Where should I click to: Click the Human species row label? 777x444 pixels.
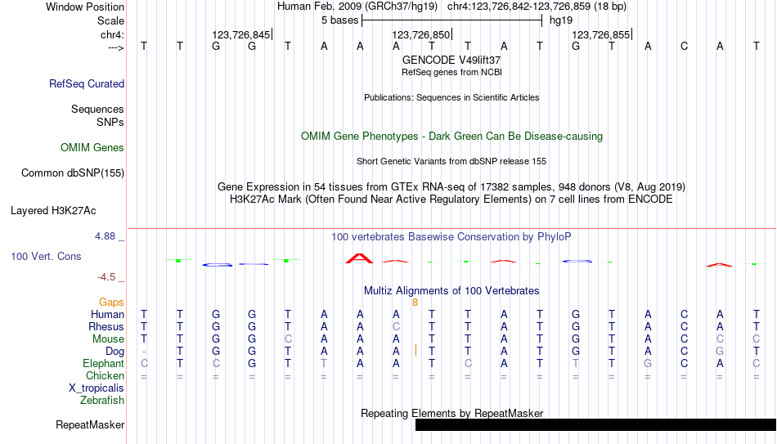pos(107,314)
